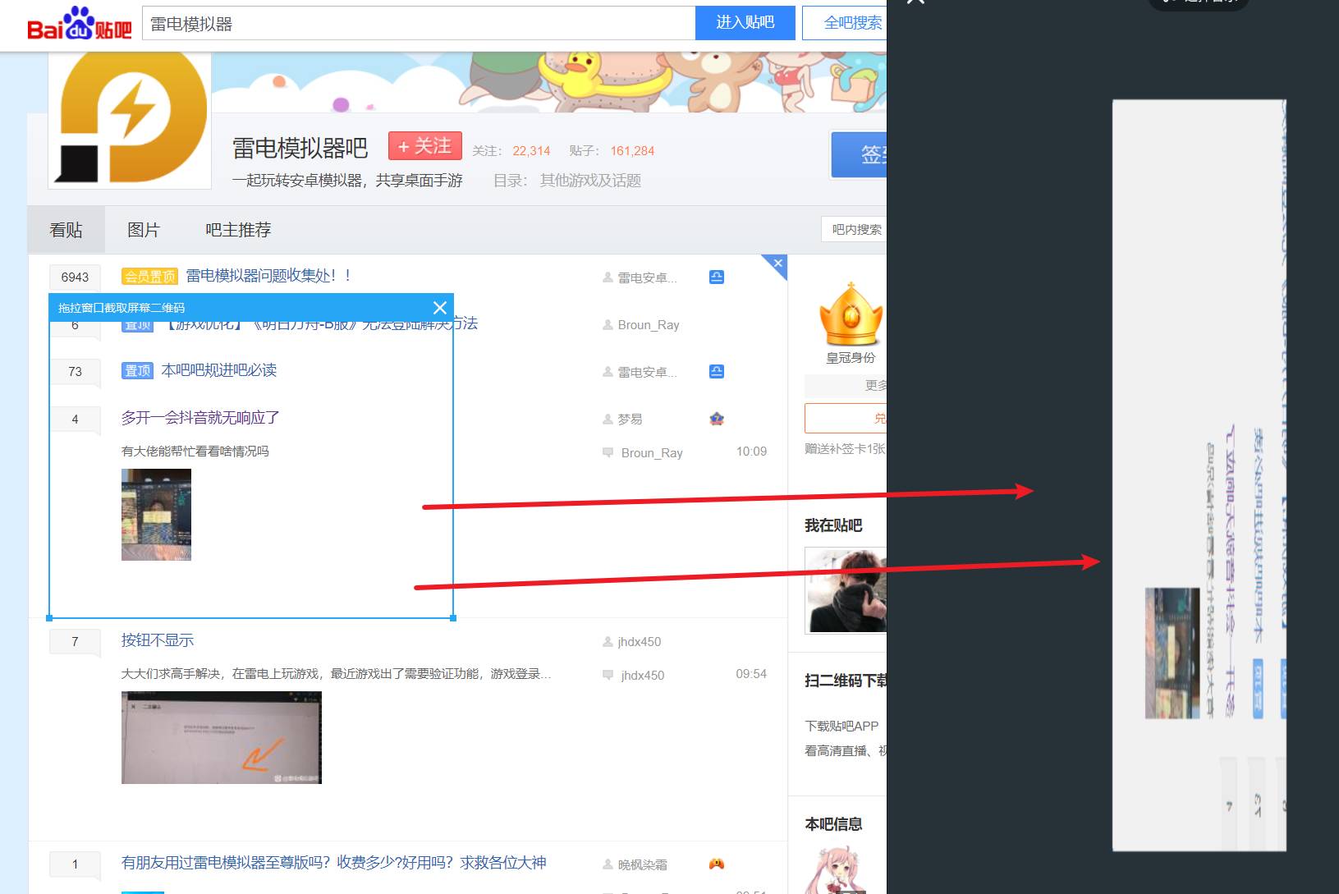
Task: Click the Baidu Tieba logo
Action: (79, 24)
